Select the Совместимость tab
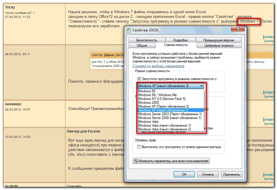Screen dimensions: 277x190 [176, 45]
